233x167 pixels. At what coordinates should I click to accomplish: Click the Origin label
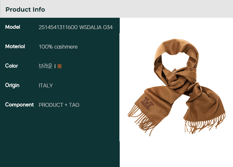[12, 85]
